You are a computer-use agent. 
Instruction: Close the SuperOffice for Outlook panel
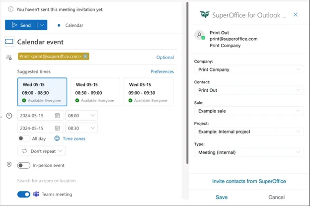click(296, 15)
